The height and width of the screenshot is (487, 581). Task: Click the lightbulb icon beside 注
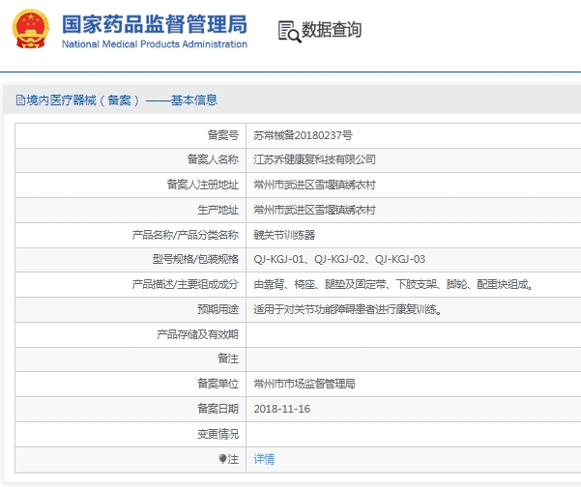pos(222,459)
